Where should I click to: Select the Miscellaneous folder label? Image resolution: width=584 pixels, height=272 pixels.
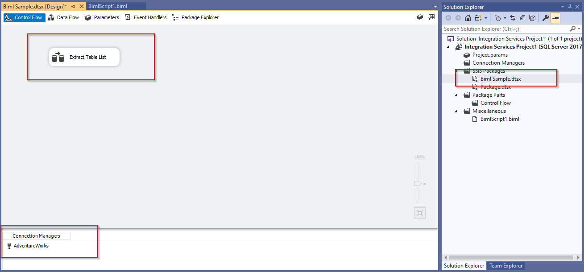tap(489, 111)
